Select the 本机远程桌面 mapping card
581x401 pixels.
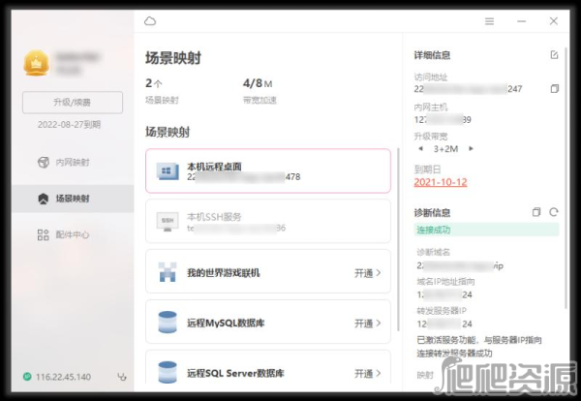(x=268, y=171)
